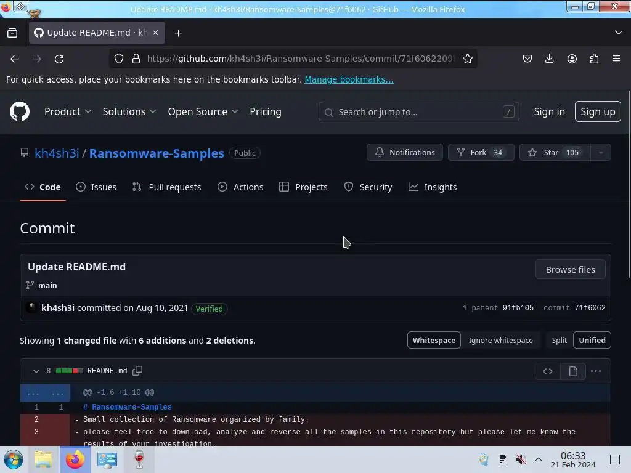Click the Verified signature badge
Image resolution: width=631 pixels, height=473 pixels.
210,309
